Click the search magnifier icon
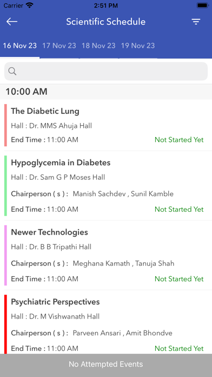212x377 pixels. 12,71
